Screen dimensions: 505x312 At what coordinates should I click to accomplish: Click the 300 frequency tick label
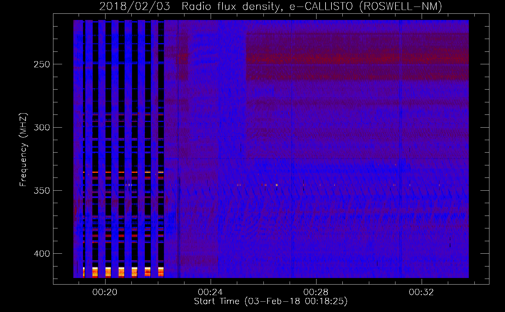(42, 128)
